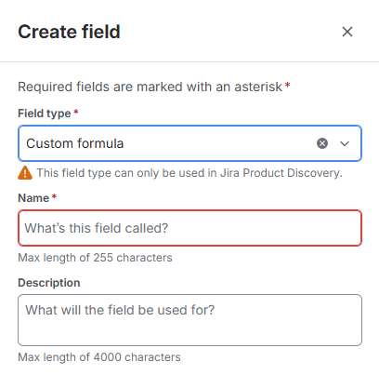
Task: Select the Custom formula value text
Action: (75, 143)
